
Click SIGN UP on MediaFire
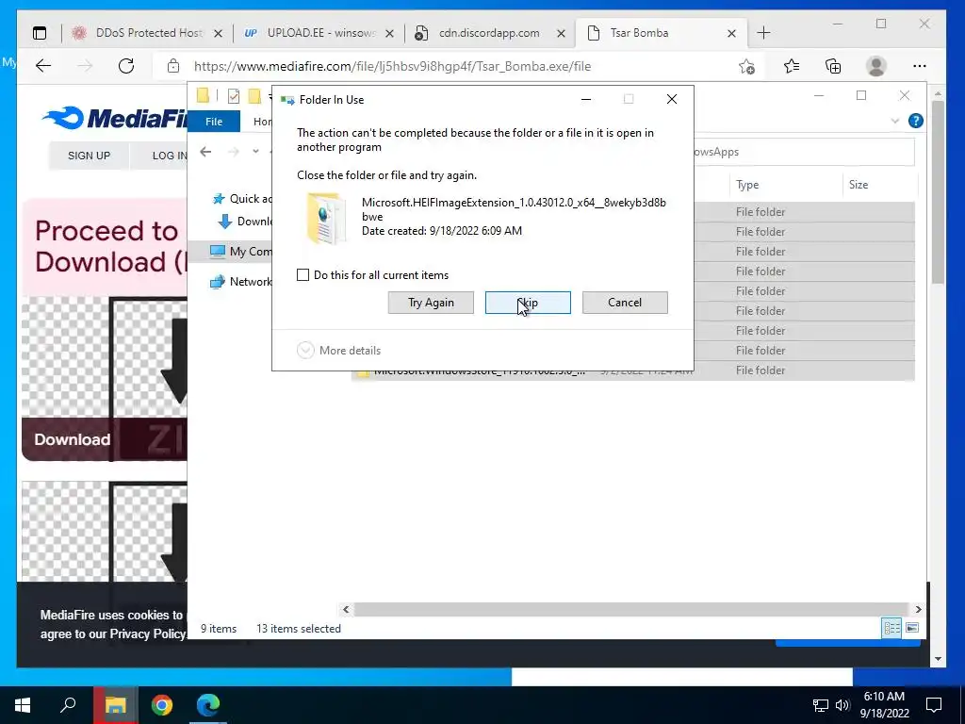90,156
